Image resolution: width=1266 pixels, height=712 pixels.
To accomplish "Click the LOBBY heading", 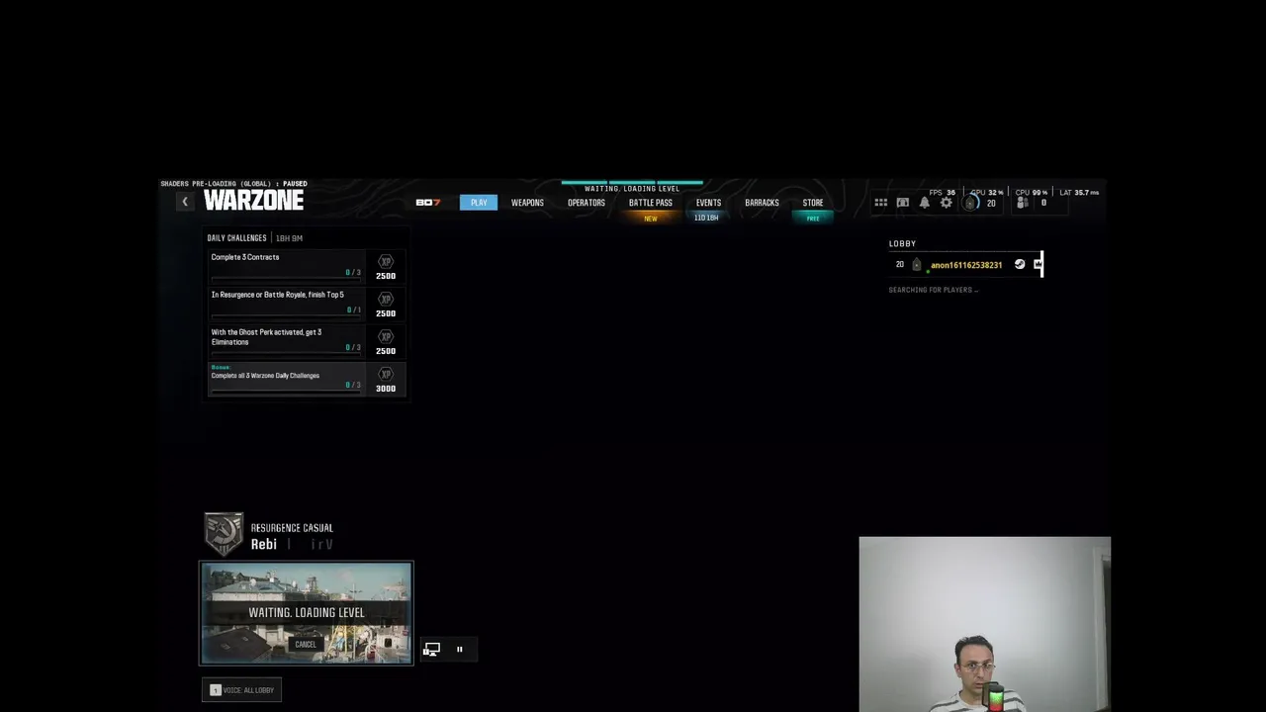I will [902, 243].
